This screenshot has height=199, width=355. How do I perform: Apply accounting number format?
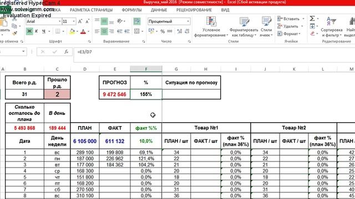click(x=151, y=32)
